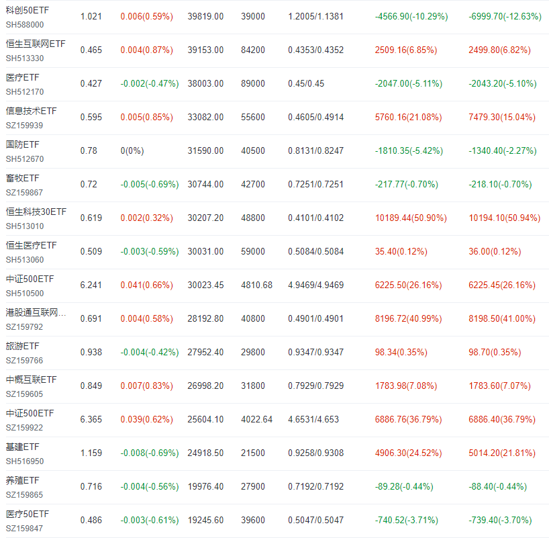Click profit 8196.72(40.99%)

point(409,319)
